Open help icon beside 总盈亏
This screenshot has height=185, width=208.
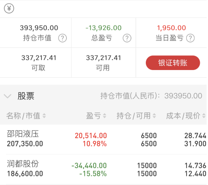tap(127, 38)
